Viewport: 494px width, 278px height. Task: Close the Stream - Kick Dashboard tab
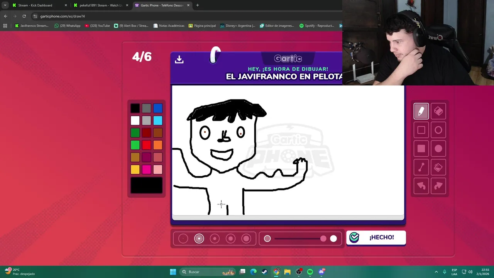pos(66,5)
